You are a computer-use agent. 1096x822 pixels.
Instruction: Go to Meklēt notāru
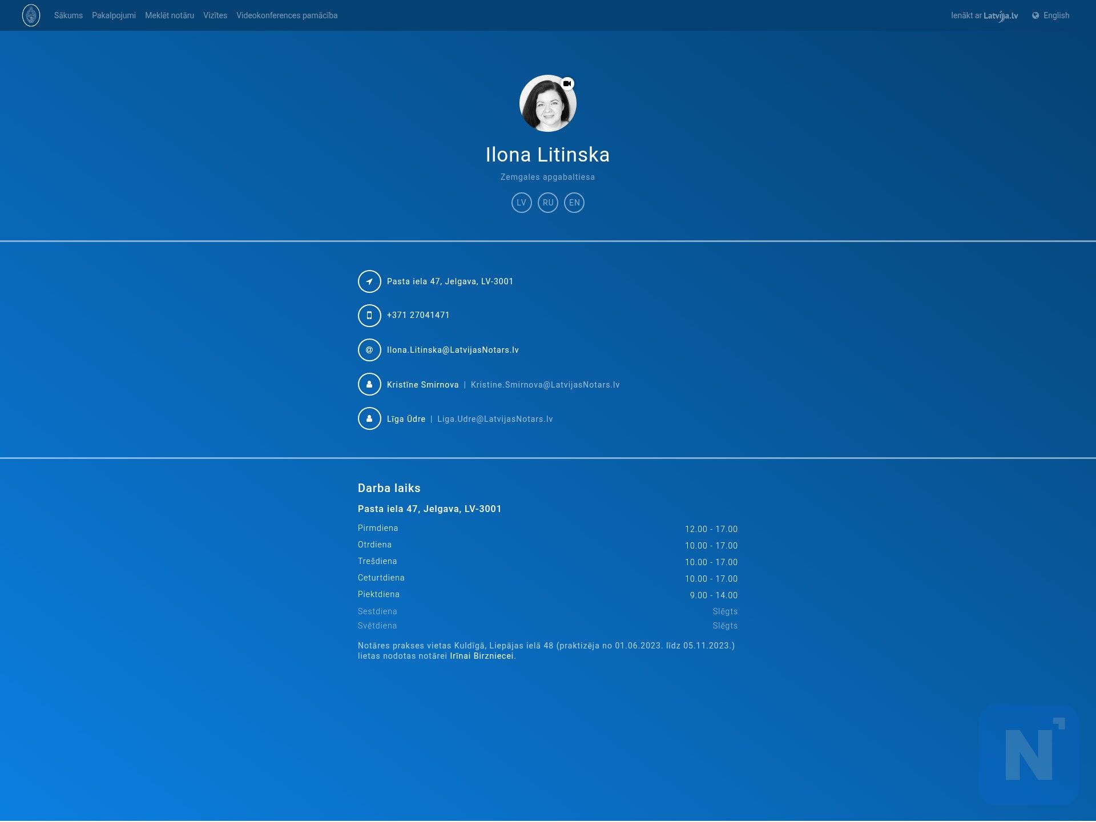(x=170, y=15)
